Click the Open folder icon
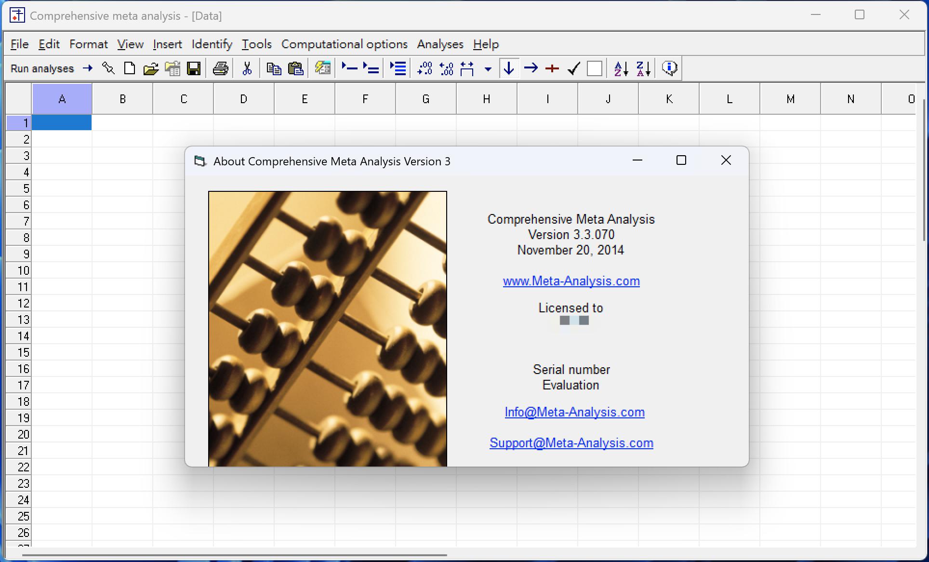The width and height of the screenshot is (929, 562). [151, 68]
